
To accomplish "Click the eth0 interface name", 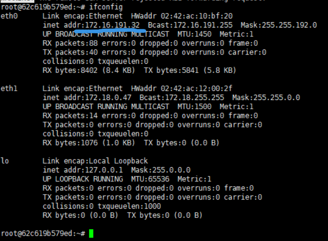I will tap(9, 16).
